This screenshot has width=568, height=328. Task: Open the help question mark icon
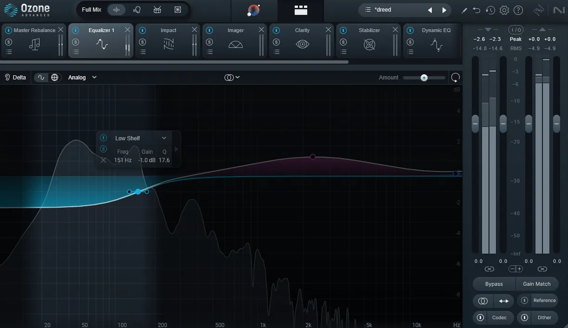pyautogui.click(x=518, y=10)
